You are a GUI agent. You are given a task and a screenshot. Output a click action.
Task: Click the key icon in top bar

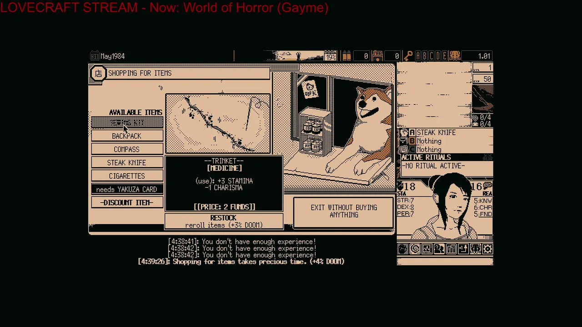[x=408, y=56]
